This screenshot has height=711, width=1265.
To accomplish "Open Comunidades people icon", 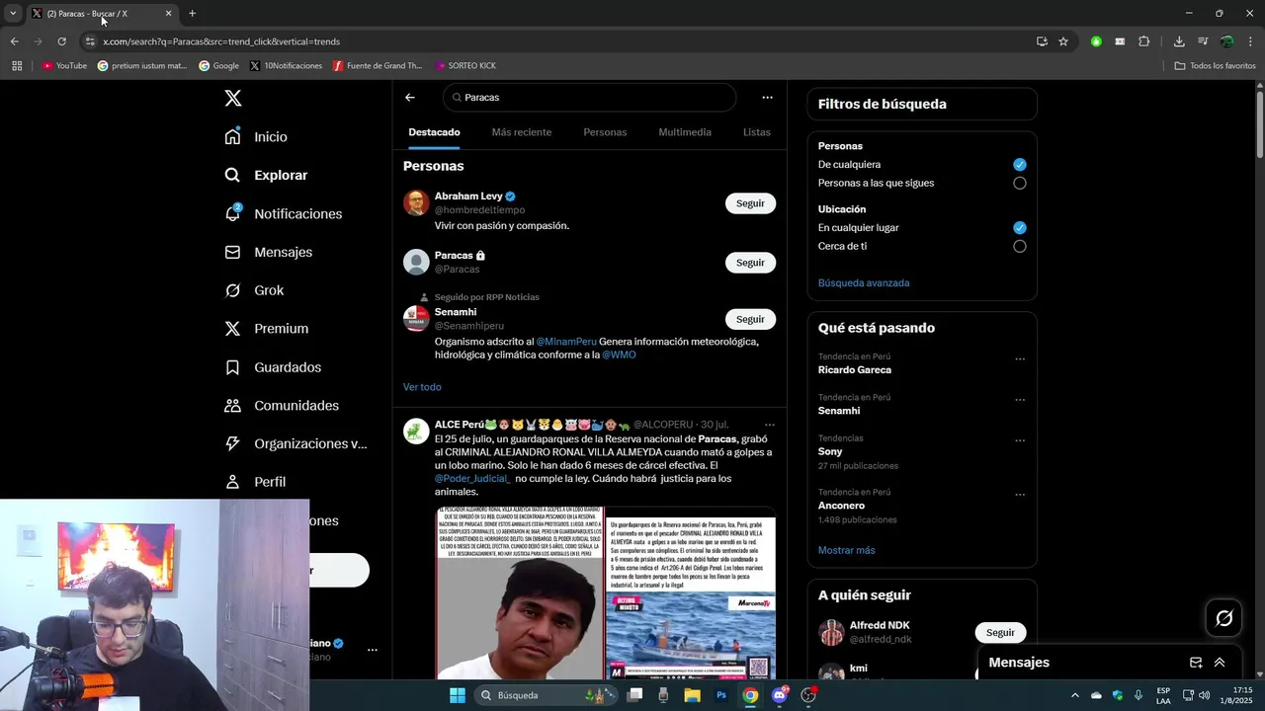I will (233, 406).
